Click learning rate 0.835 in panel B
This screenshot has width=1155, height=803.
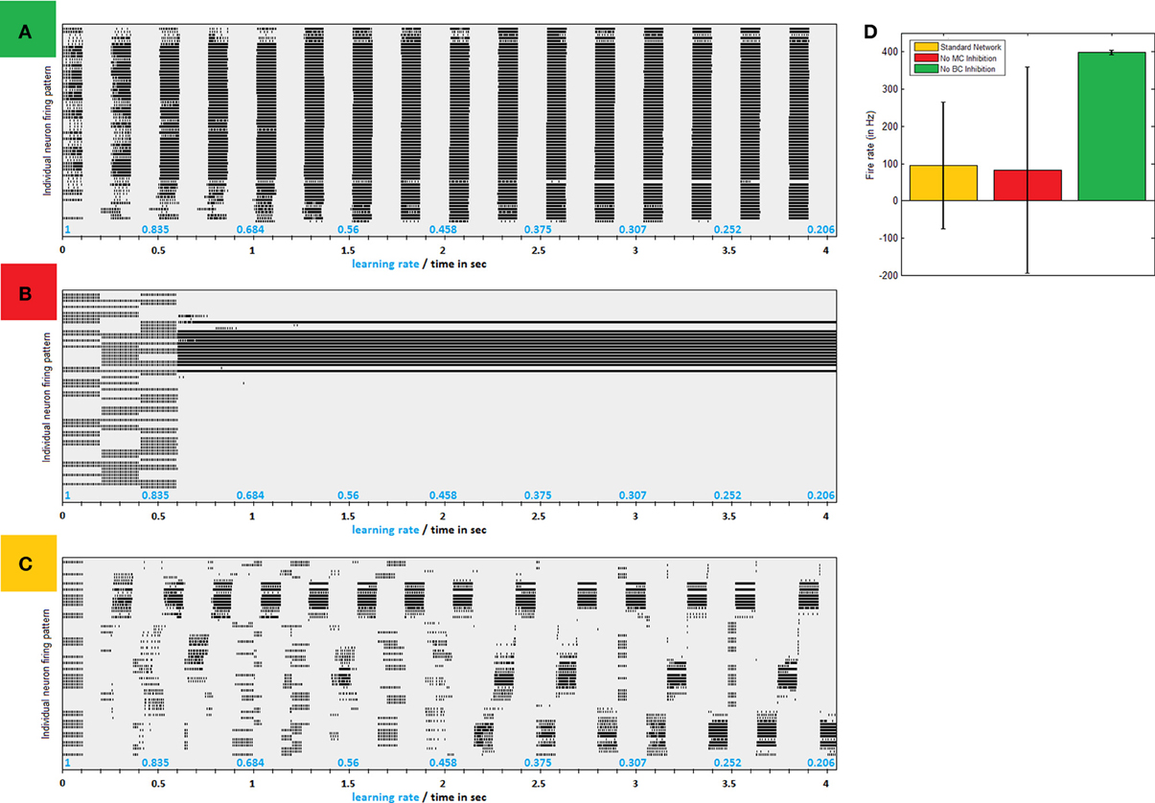click(155, 495)
